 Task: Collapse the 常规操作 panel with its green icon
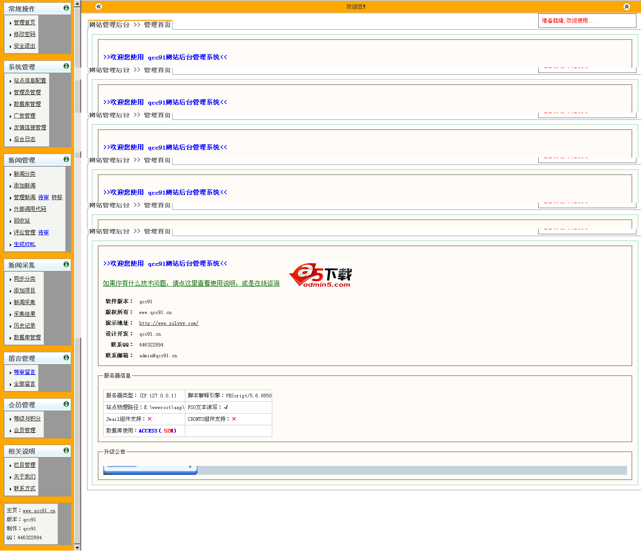pos(66,8)
